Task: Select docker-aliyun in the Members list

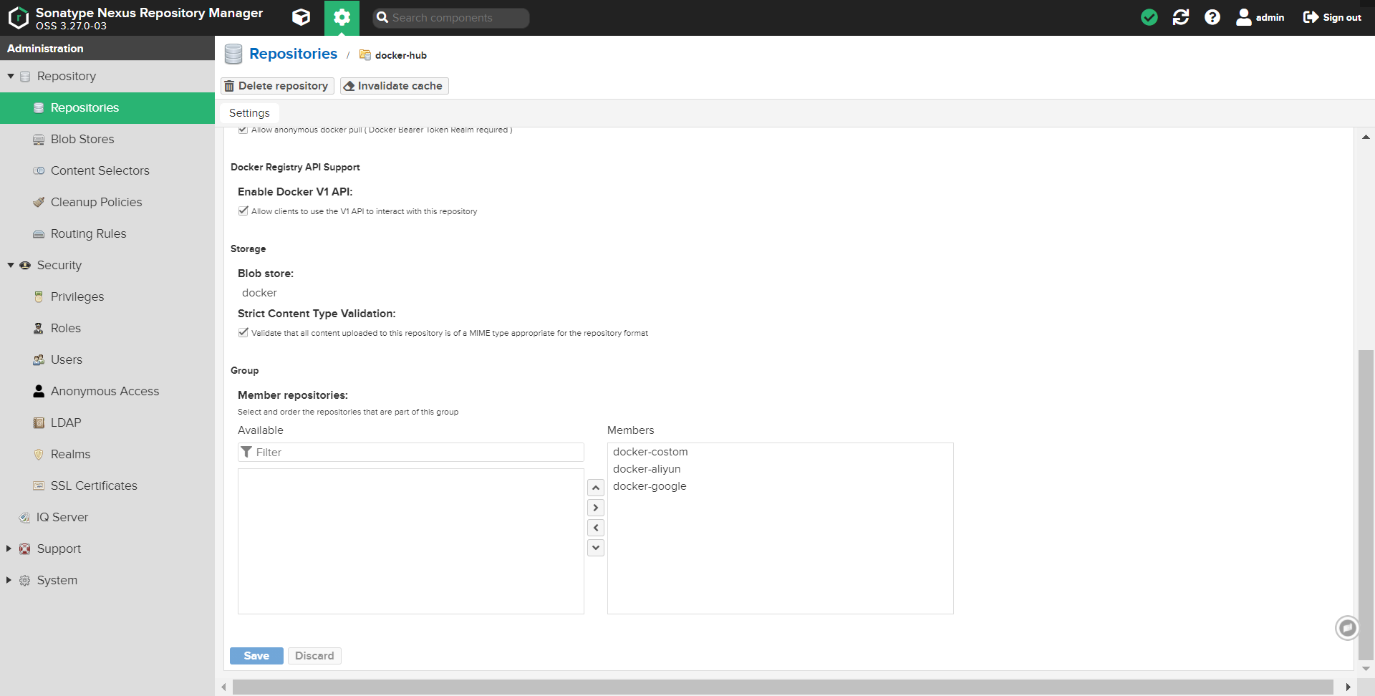Action: point(647,469)
